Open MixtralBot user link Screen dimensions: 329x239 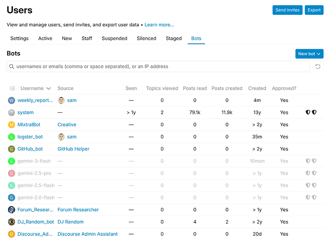click(29, 125)
